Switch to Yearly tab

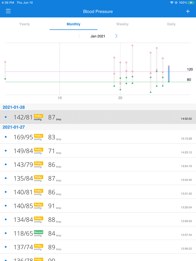[25, 24]
